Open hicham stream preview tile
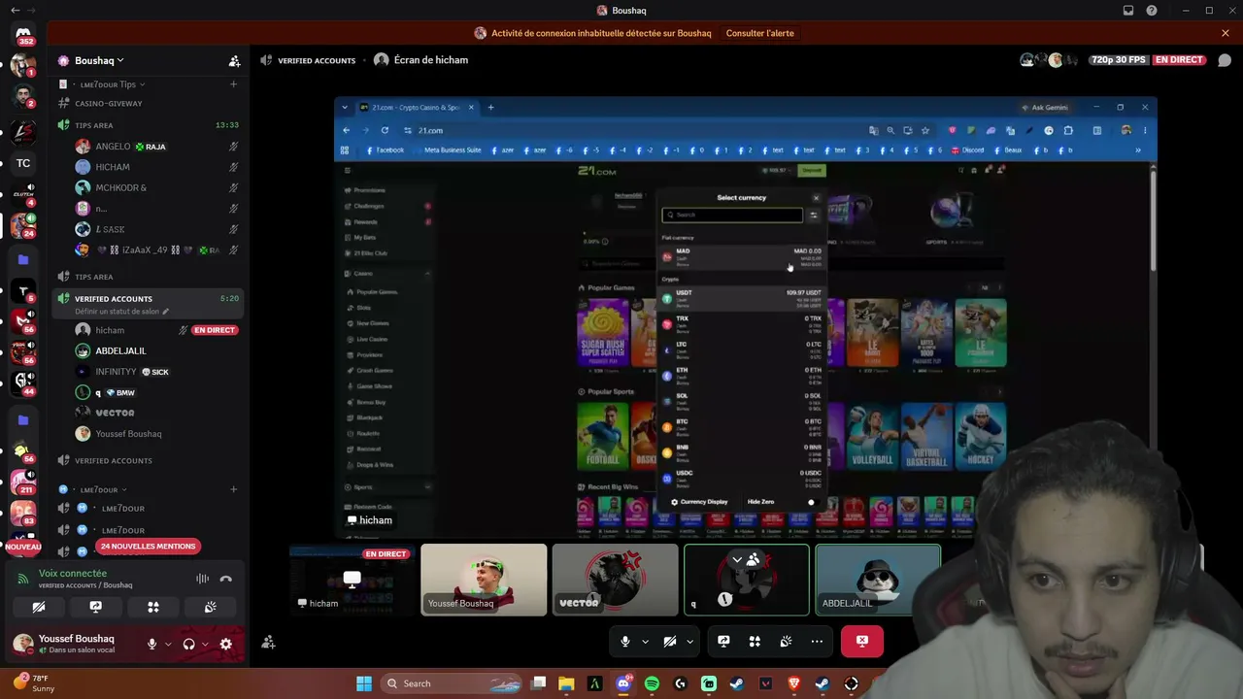 pos(353,580)
